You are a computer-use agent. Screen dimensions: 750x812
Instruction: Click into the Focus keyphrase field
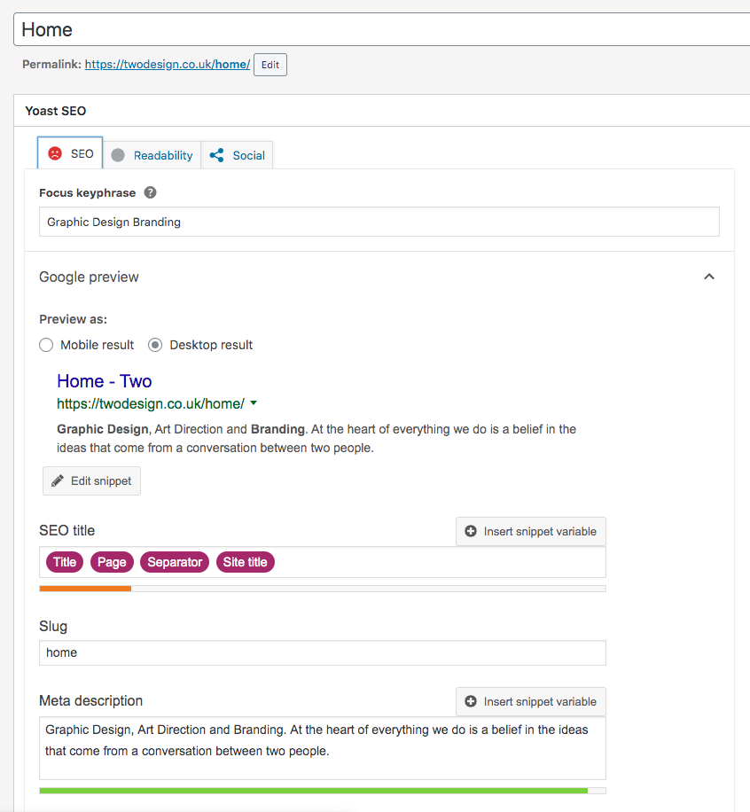[379, 223]
